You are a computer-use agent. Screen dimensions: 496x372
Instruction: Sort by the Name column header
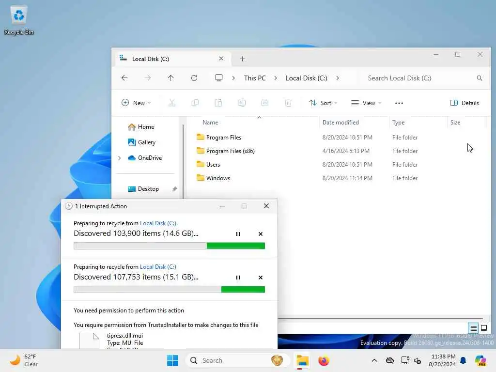(x=210, y=123)
